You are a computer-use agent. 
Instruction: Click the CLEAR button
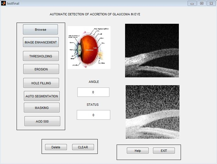coord(83,147)
